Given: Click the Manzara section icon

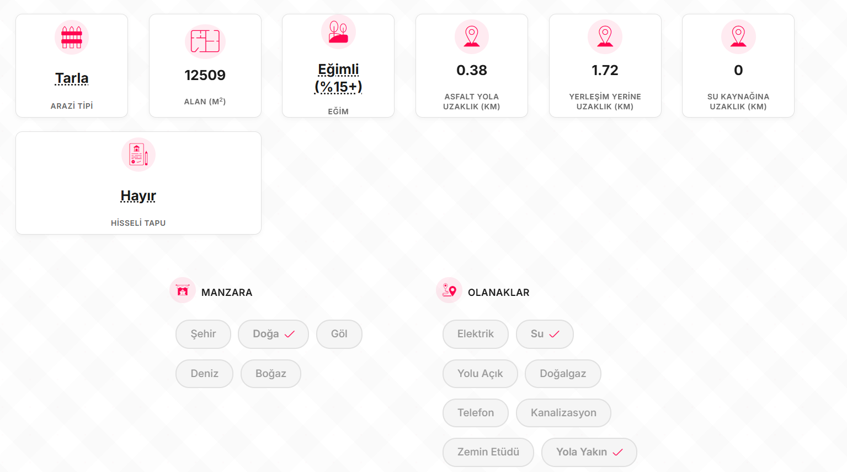Looking at the screenshot, I should tap(183, 290).
